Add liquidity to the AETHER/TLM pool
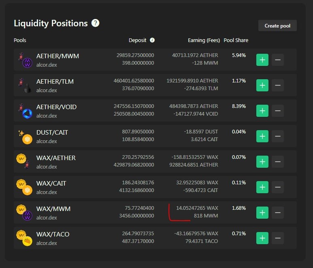The image size is (313, 268). point(262,85)
